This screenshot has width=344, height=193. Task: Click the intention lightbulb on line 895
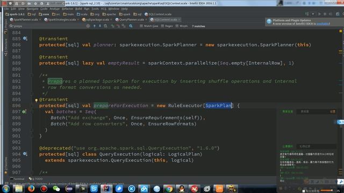coord(36,100)
